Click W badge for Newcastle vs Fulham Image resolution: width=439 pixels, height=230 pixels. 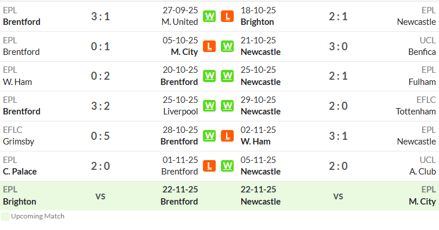(x=227, y=76)
